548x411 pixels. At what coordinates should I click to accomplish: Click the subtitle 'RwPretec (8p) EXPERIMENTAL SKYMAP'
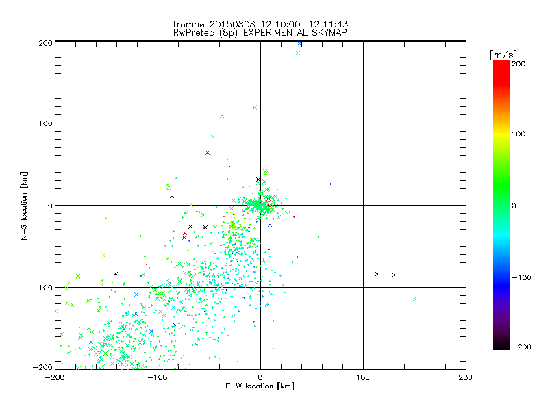coord(260,33)
